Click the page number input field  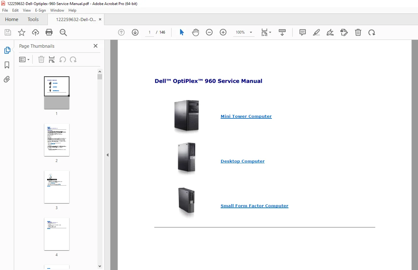pyautogui.click(x=150, y=32)
